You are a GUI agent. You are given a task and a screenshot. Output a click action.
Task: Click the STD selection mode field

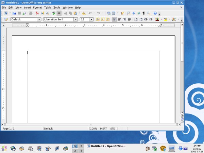(113, 129)
